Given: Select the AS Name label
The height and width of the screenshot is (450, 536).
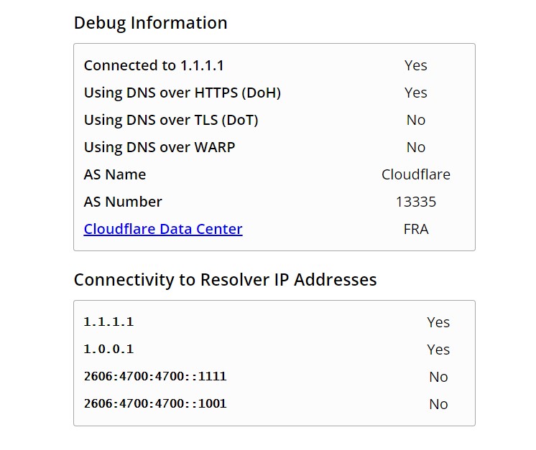Looking at the screenshot, I should (115, 174).
